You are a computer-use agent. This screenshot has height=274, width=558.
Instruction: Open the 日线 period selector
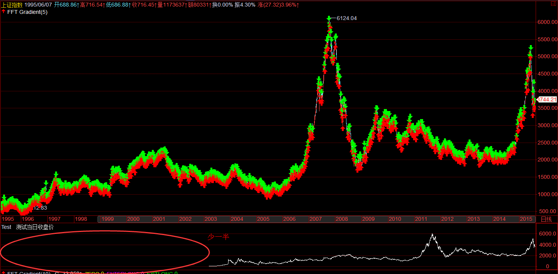pos(546,219)
